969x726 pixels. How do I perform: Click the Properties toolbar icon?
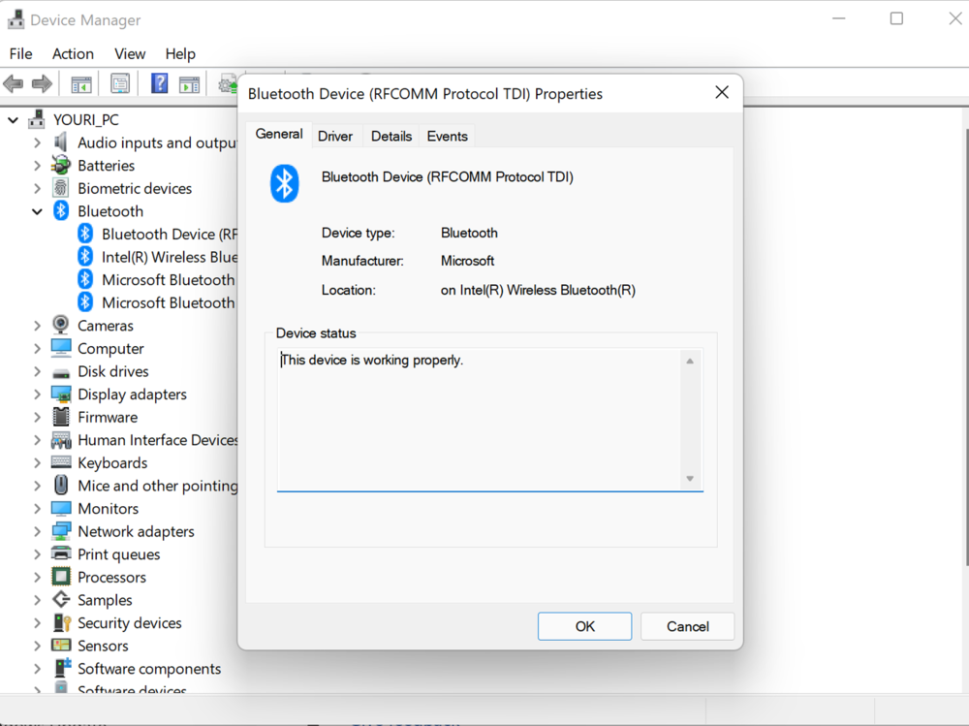click(x=120, y=84)
